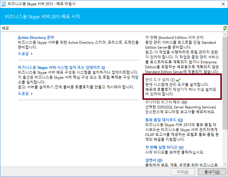Open the Active Directory 준비 link
Image resolution: width=228 pixels, height=177 pixels.
[x=36, y=38]
